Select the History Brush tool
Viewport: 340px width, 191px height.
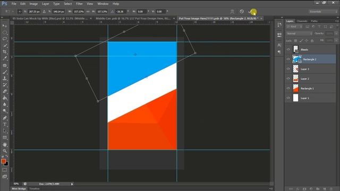5,85
